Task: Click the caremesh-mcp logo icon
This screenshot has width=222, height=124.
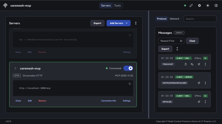Action: (5, 6)
